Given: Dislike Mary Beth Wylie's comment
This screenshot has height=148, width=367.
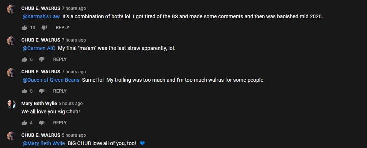Looking at the screenshot, I should [x=42, y=123].
